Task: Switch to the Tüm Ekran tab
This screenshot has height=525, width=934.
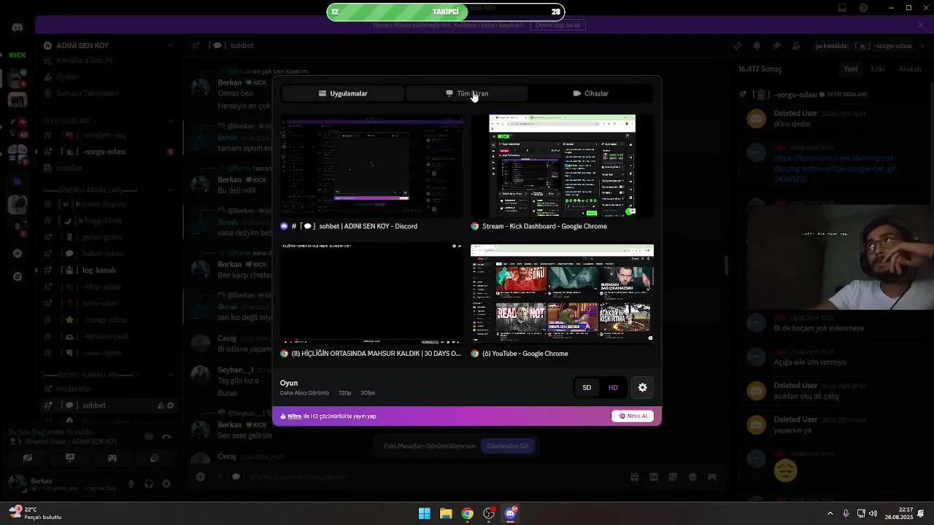Action: coord(467,93)
